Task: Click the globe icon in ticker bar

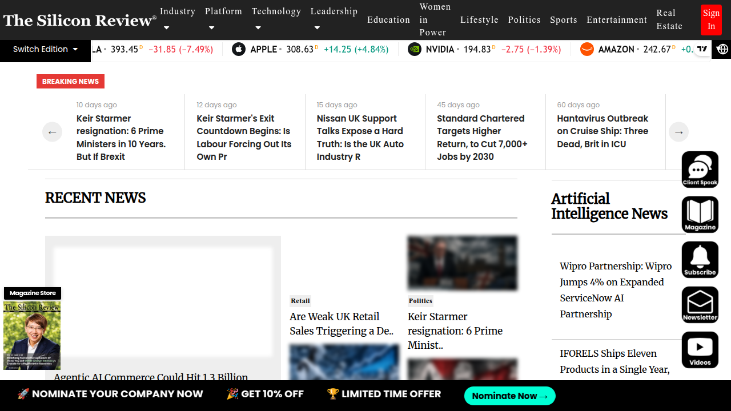Action: coord(722,49)
